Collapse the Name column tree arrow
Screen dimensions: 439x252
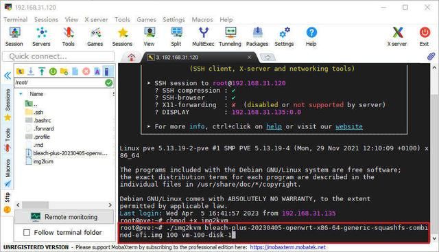tap(21, 94)
